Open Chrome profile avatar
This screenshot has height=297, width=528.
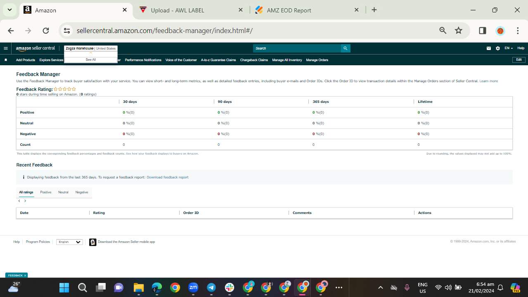coord(500,31)
